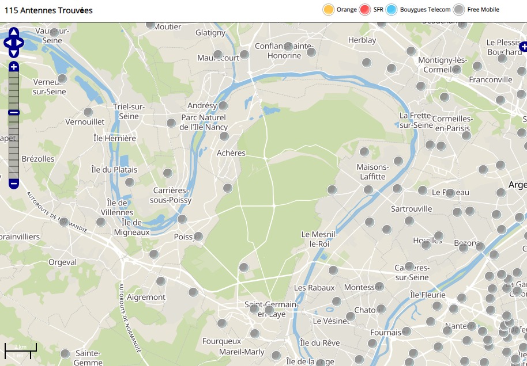This screenshot has width=527, height=366.
Task: Click the antenna marker near Aigremont
Action: [161, 281]
